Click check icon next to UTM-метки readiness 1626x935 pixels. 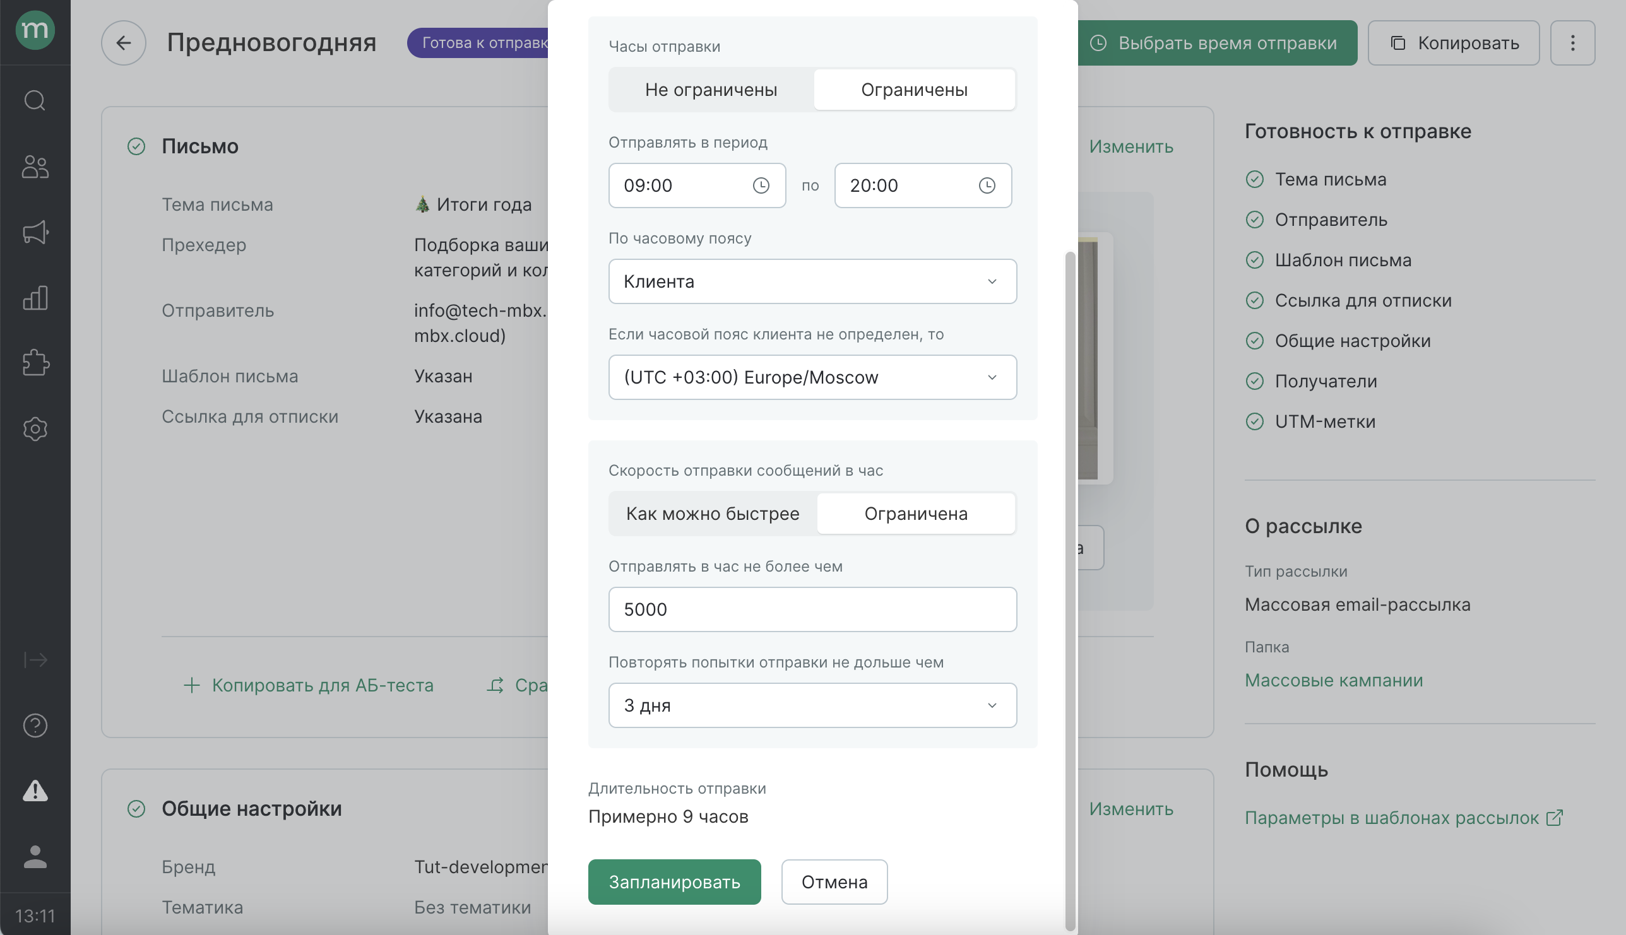point(1254,421)
